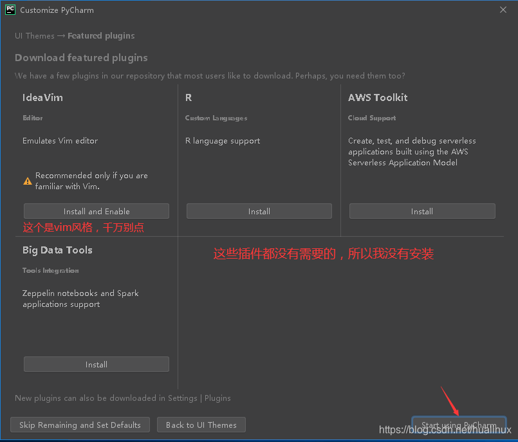Click the R plugin title

(189, 97)
